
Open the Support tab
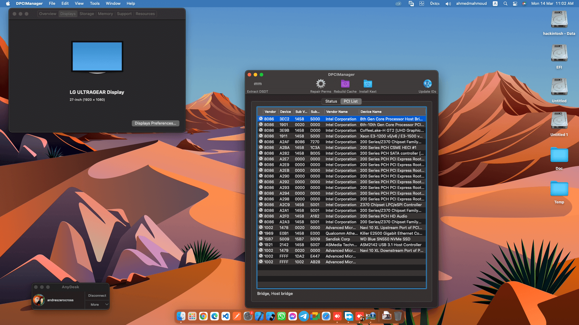tap(124, 14)
